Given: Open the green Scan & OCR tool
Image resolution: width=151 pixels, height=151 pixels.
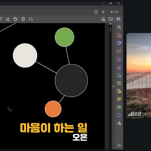Looking at the screenshot, I should pyautogui.click(x=119, y=83).
